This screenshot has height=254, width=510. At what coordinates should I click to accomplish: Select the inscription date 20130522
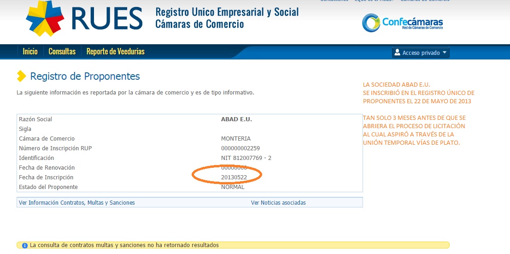[234, 177]
